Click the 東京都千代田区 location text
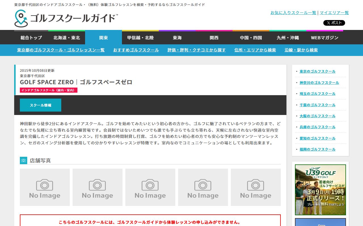This screenshot has height=226, width=363. [32, 76]
